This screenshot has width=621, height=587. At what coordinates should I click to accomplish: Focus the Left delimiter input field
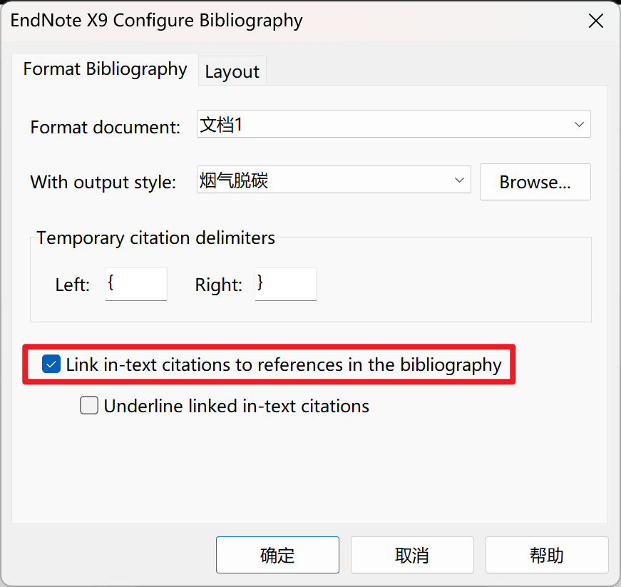point(135,285)
